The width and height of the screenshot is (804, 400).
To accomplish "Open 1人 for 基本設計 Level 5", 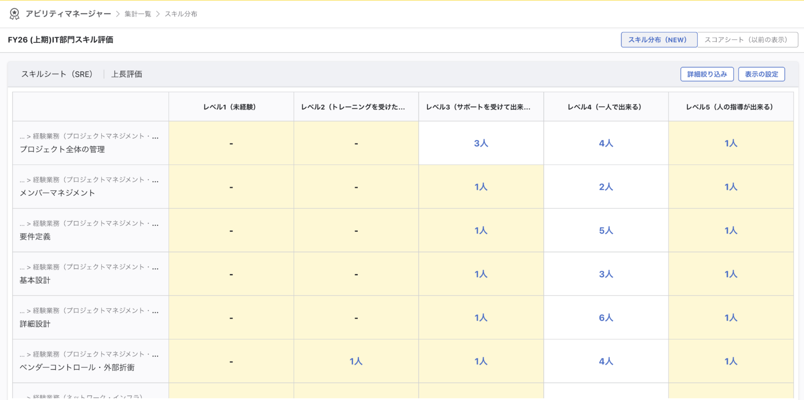I will [731, 274].
